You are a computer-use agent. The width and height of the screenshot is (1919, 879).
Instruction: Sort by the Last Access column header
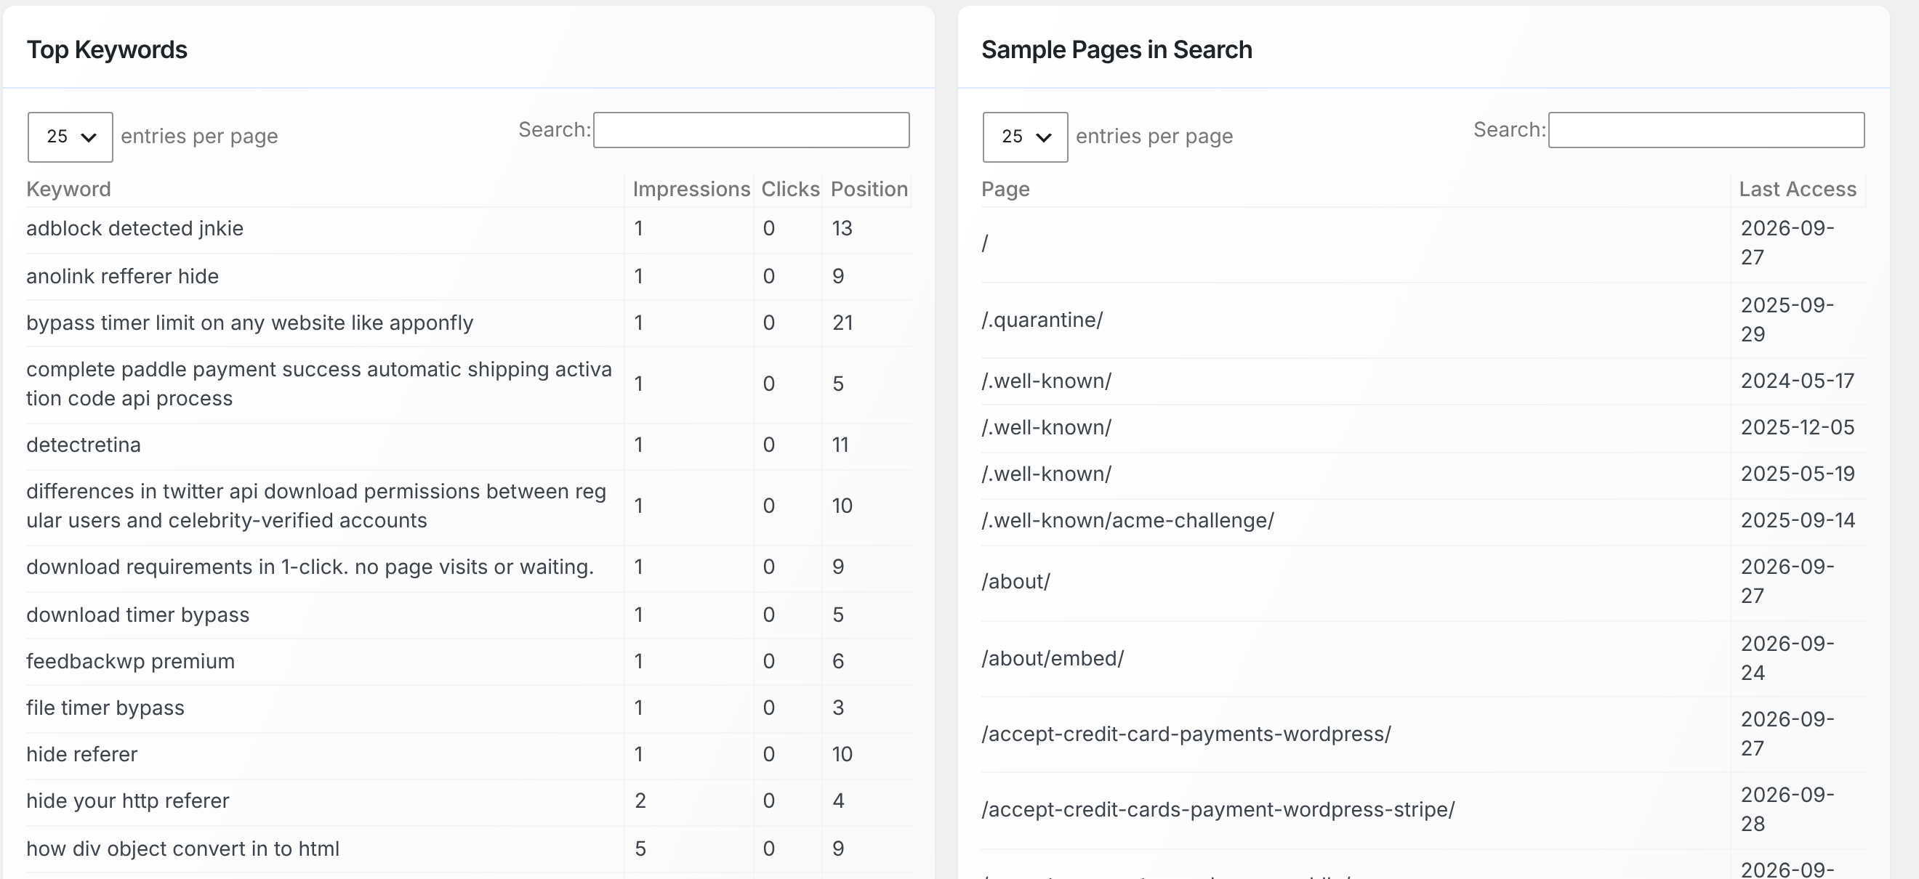click(1797, 189)
